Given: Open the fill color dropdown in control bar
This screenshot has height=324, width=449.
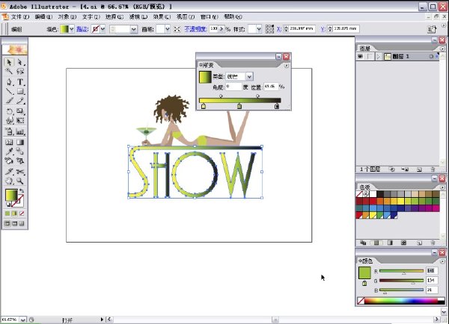Looking at the screenshot, I should [72, 29].
